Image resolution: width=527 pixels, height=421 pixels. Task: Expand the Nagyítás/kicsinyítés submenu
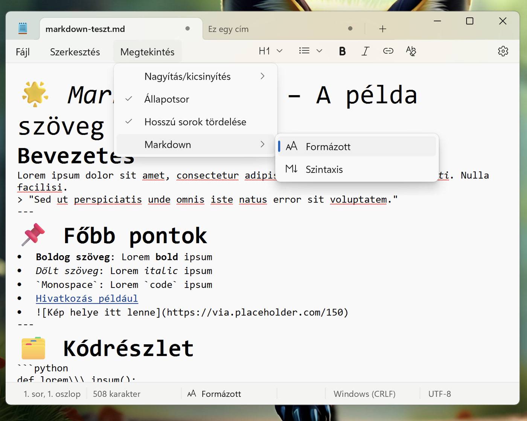pyautogui.click(x=195, y=77)
